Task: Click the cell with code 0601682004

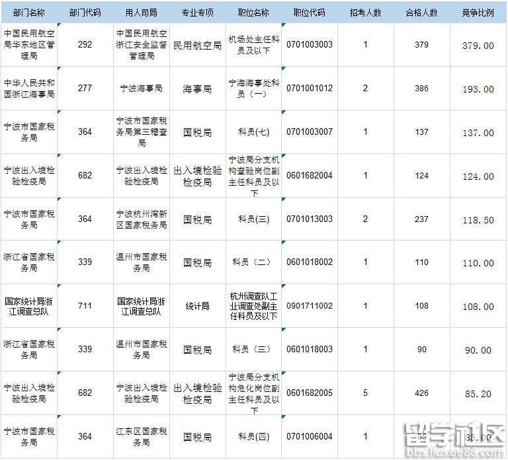Action: click(x=310, y=176)
